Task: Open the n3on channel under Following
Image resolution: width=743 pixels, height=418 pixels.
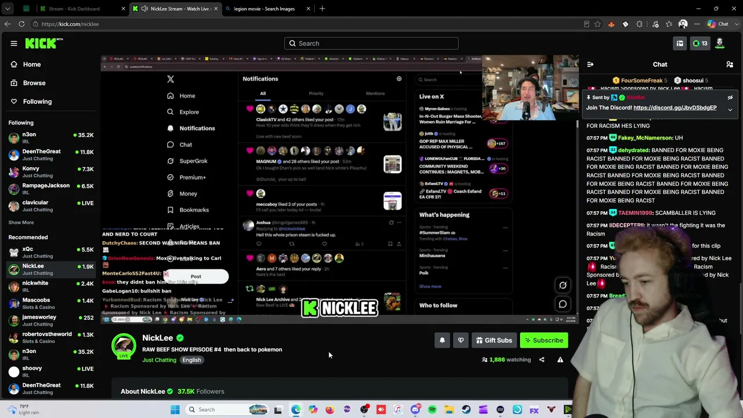Action: click(x=51, y=138)
